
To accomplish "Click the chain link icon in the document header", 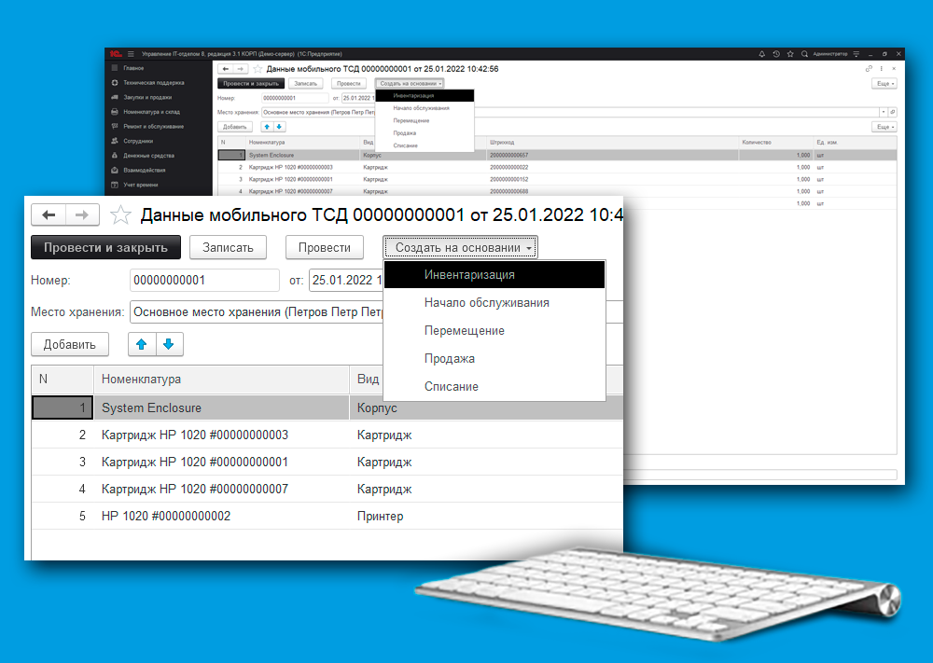I will (870, 69).
